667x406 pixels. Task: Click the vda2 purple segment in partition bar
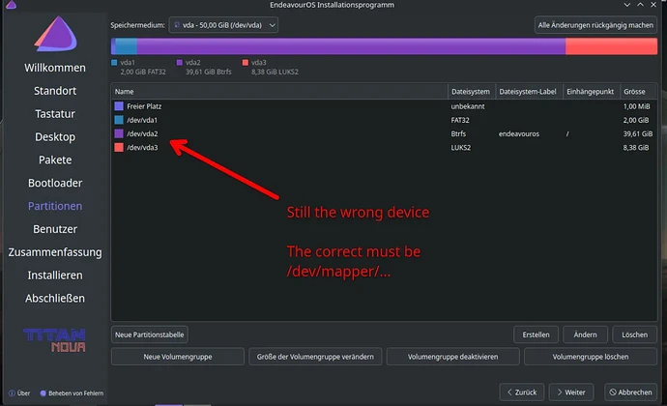tap(351, 46)
